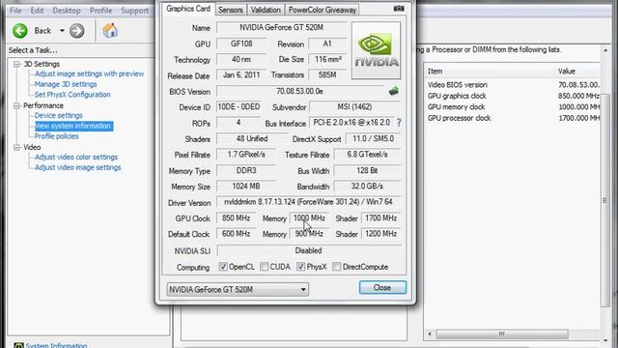Open the Desktop menu
Image resolution: width=618 pixels, height=348 pixels.
[x=67, y=11]
